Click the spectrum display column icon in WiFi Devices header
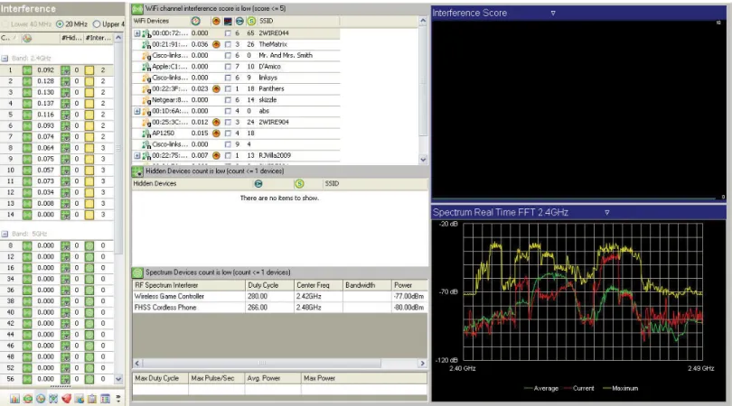 tap(228, 21)
